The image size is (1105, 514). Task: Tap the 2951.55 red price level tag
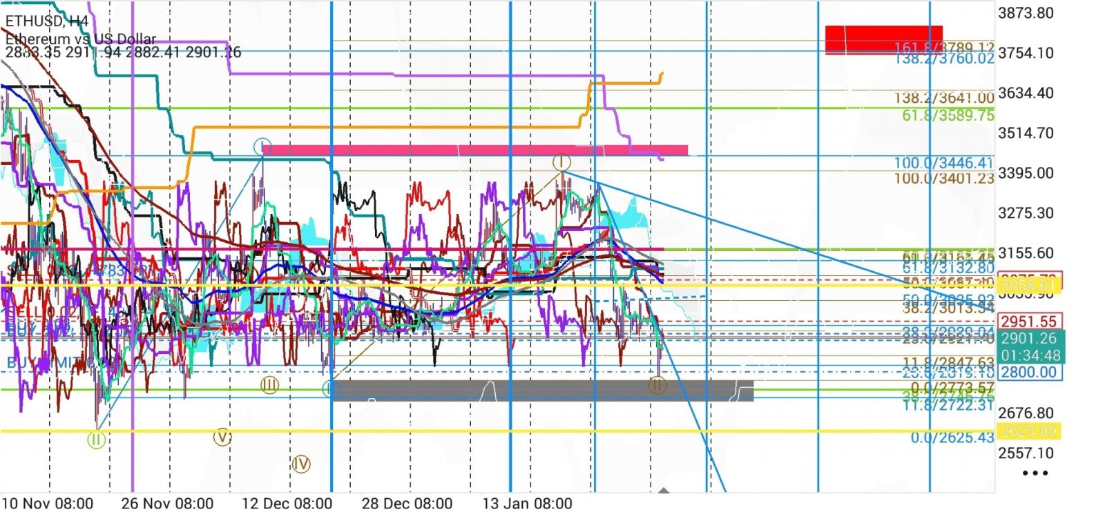click(1028, 322)
